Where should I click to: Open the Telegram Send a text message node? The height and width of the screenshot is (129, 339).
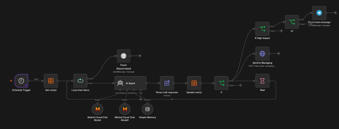tap(319, 13)
